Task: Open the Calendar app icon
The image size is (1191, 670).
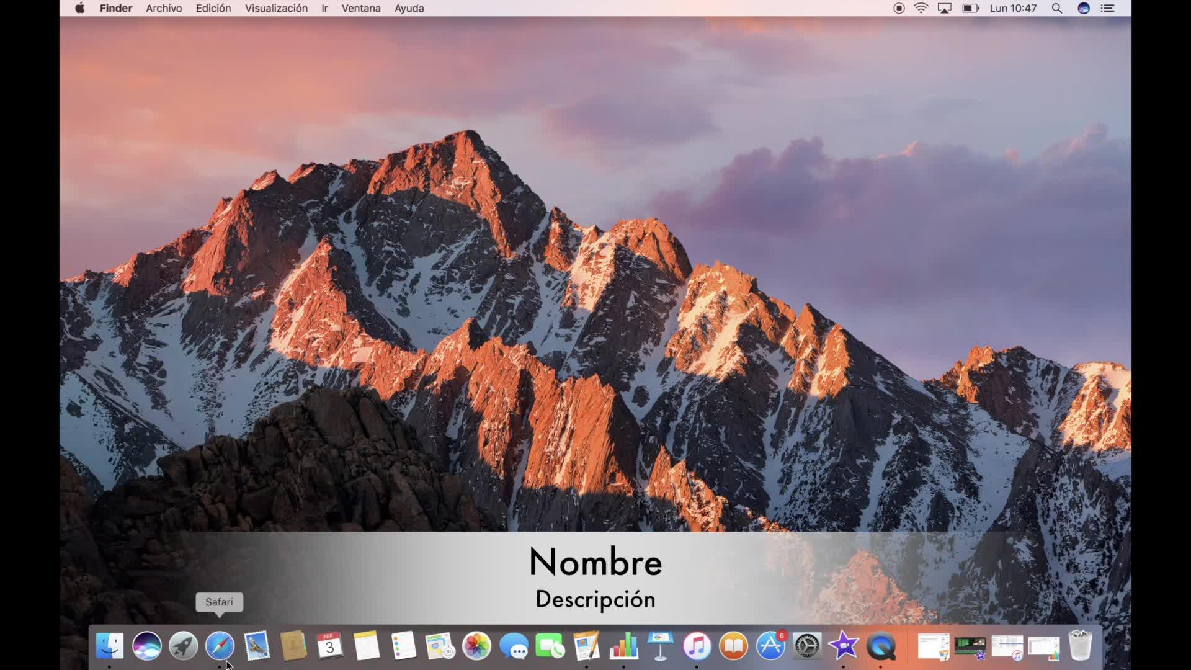Action: [329, 646]
